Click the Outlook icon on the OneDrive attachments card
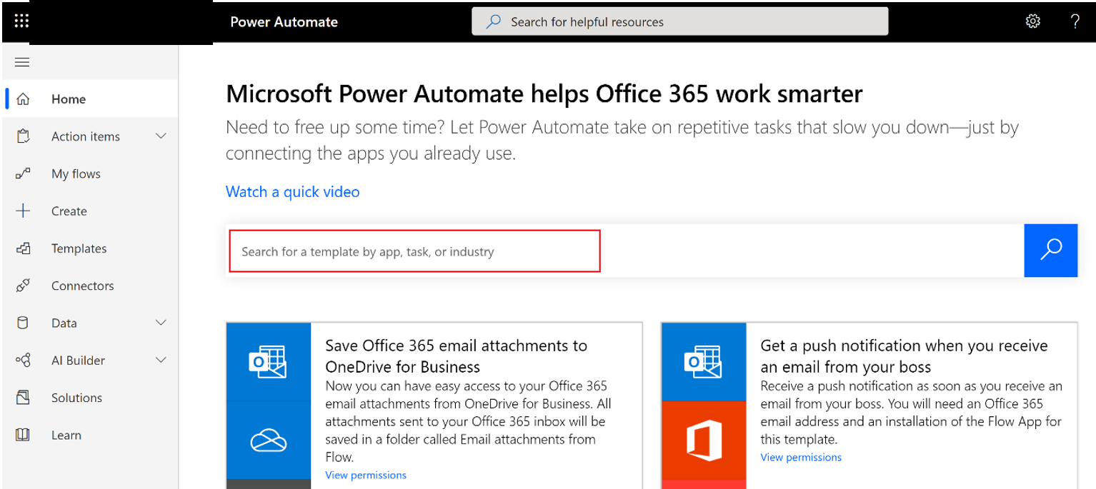Image resolution: width=1096 pixels, height=489 pixels. pos(268,362)
